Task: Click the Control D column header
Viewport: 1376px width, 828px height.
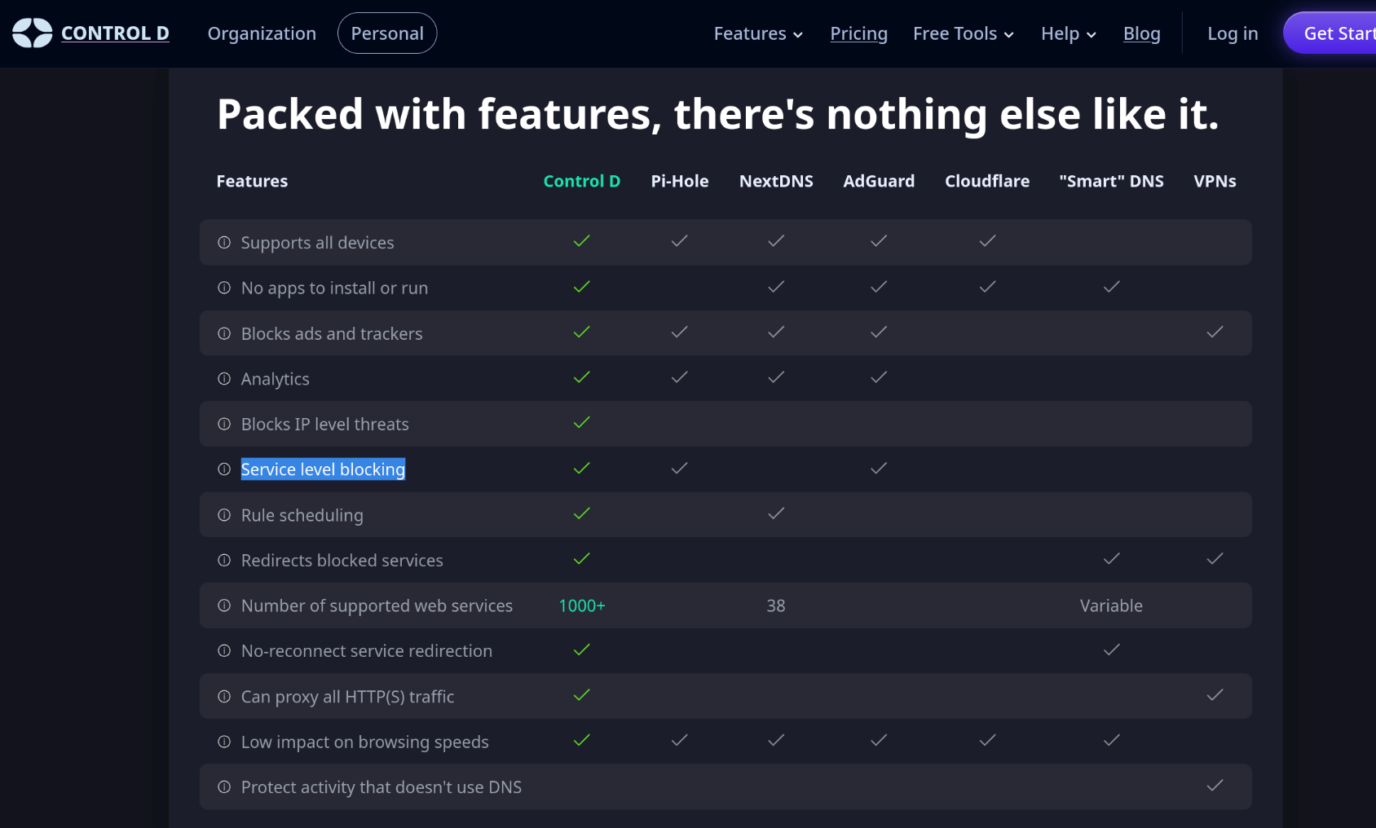Action: pyautogui.click(x=582, y=181)
